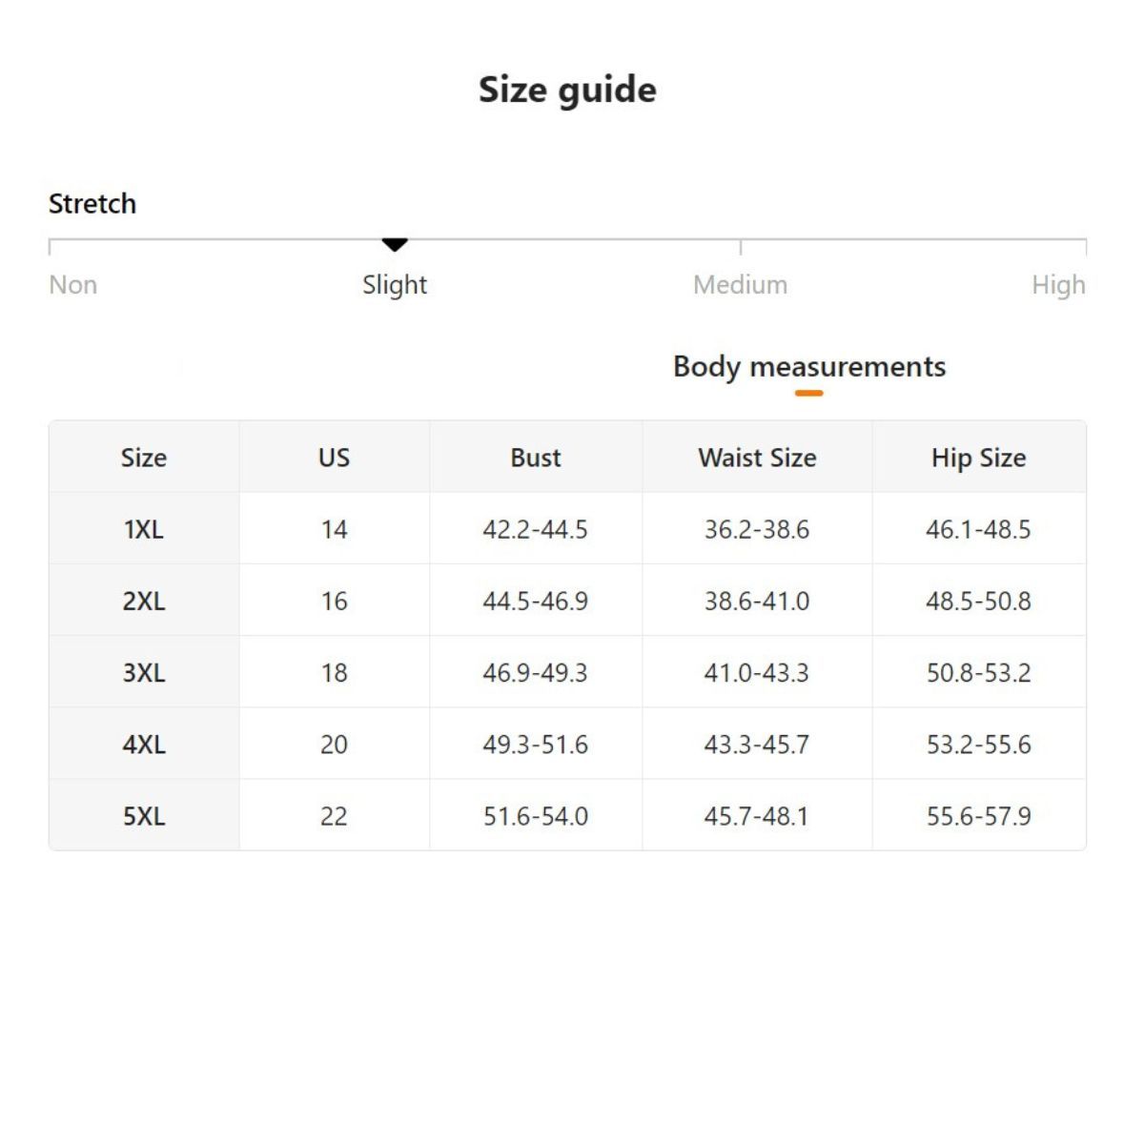
Task: Click the Size guide heading
Action: coord(567,90)
